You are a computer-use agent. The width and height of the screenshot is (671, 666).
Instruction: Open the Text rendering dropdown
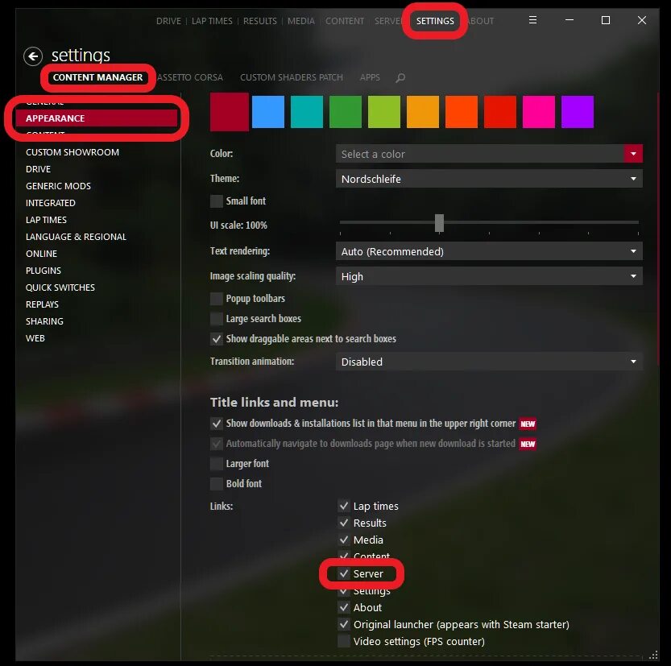(x=489, y=251)
